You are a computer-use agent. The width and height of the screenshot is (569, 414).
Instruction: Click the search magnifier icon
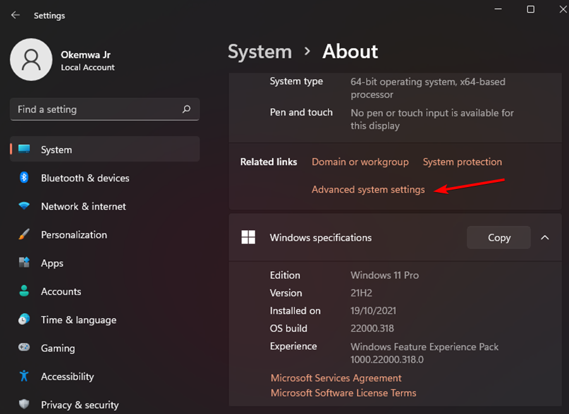(186, 109)
